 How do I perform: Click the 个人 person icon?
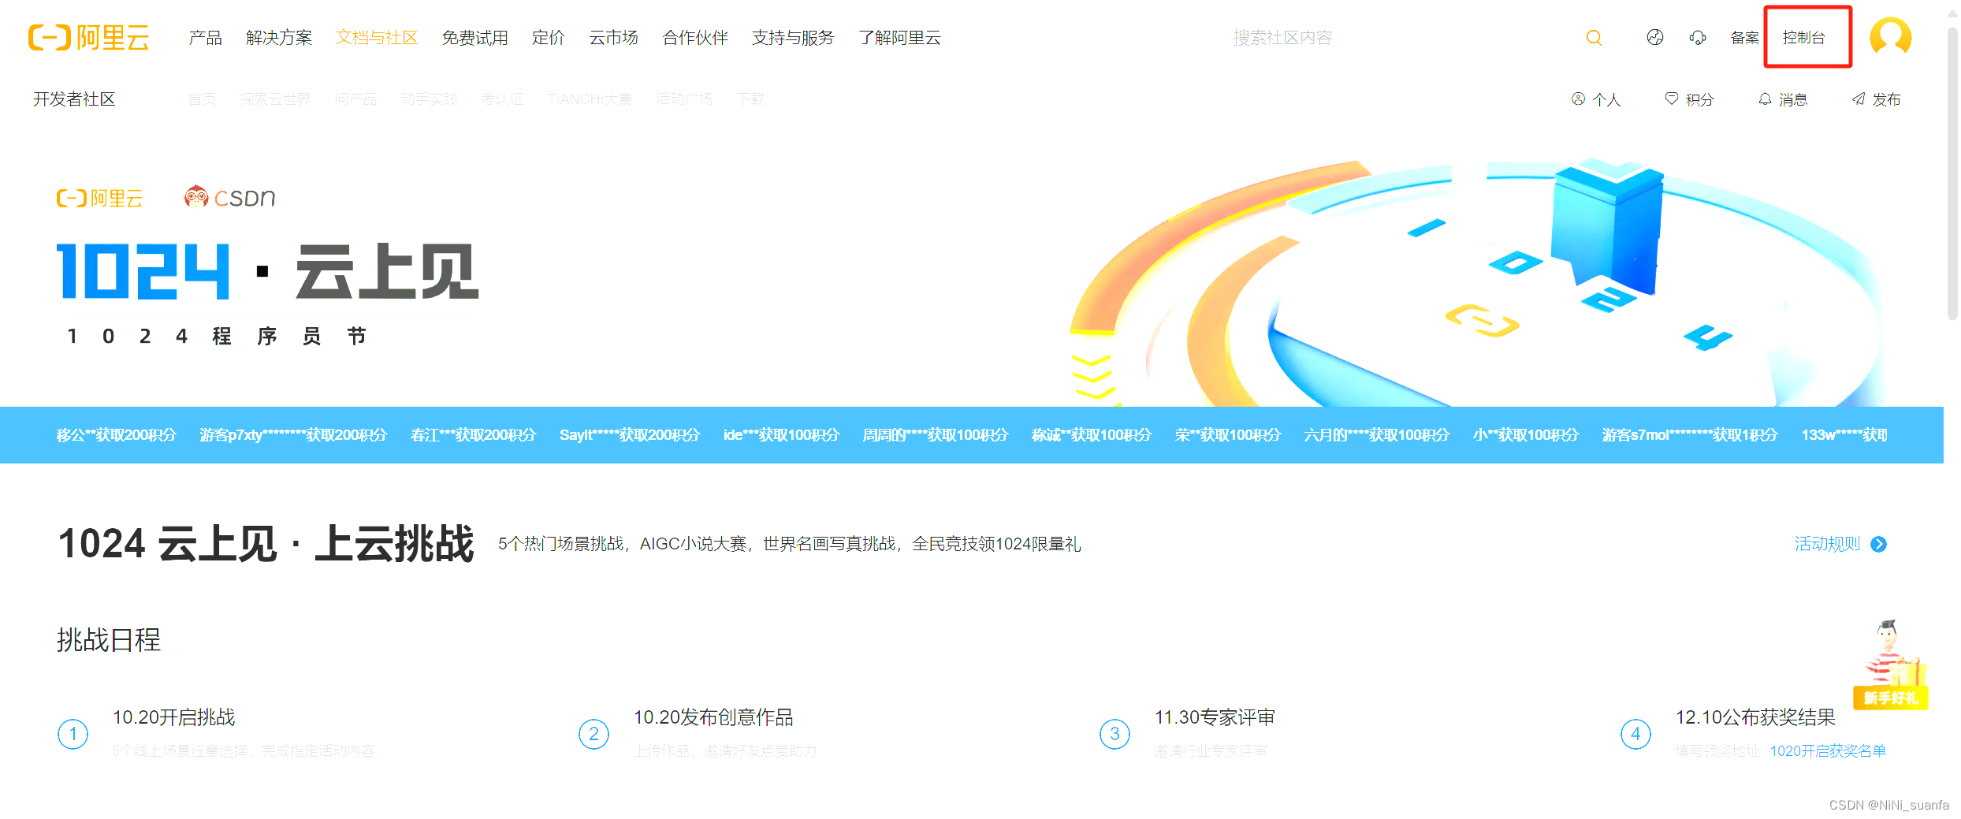(1578, 99)
